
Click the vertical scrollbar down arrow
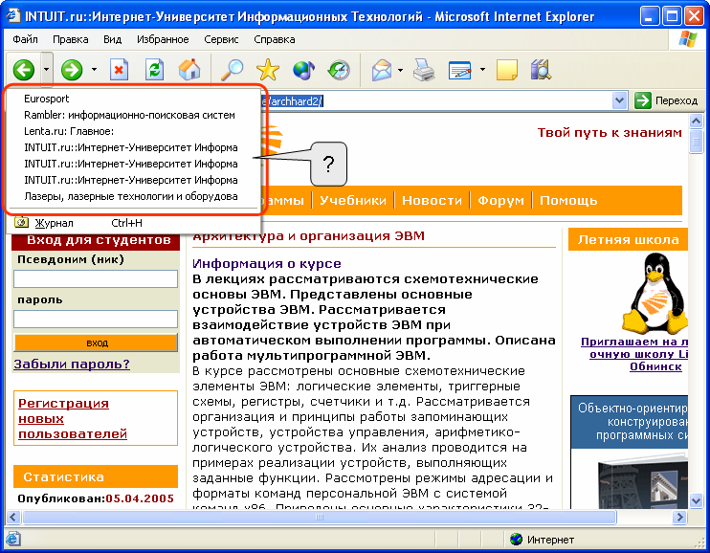[696, 500]
